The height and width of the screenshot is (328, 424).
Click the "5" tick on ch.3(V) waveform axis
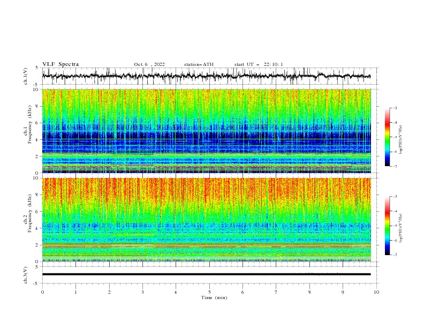[37, 267]
